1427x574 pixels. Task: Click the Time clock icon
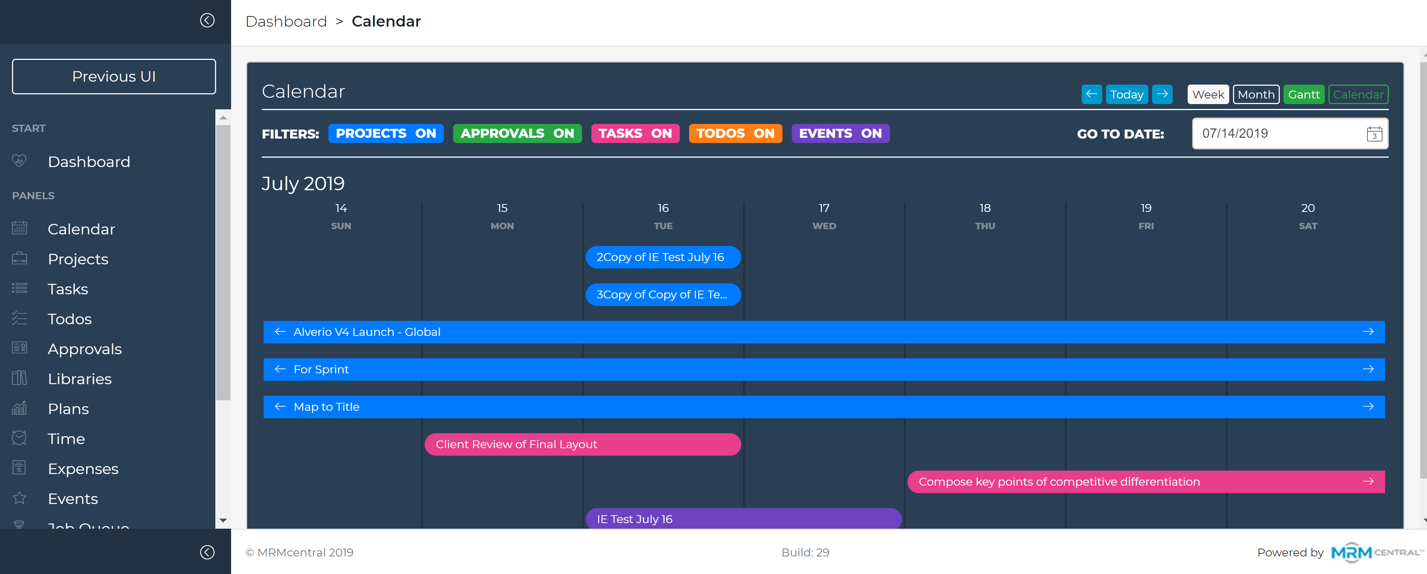click(19, 438)
